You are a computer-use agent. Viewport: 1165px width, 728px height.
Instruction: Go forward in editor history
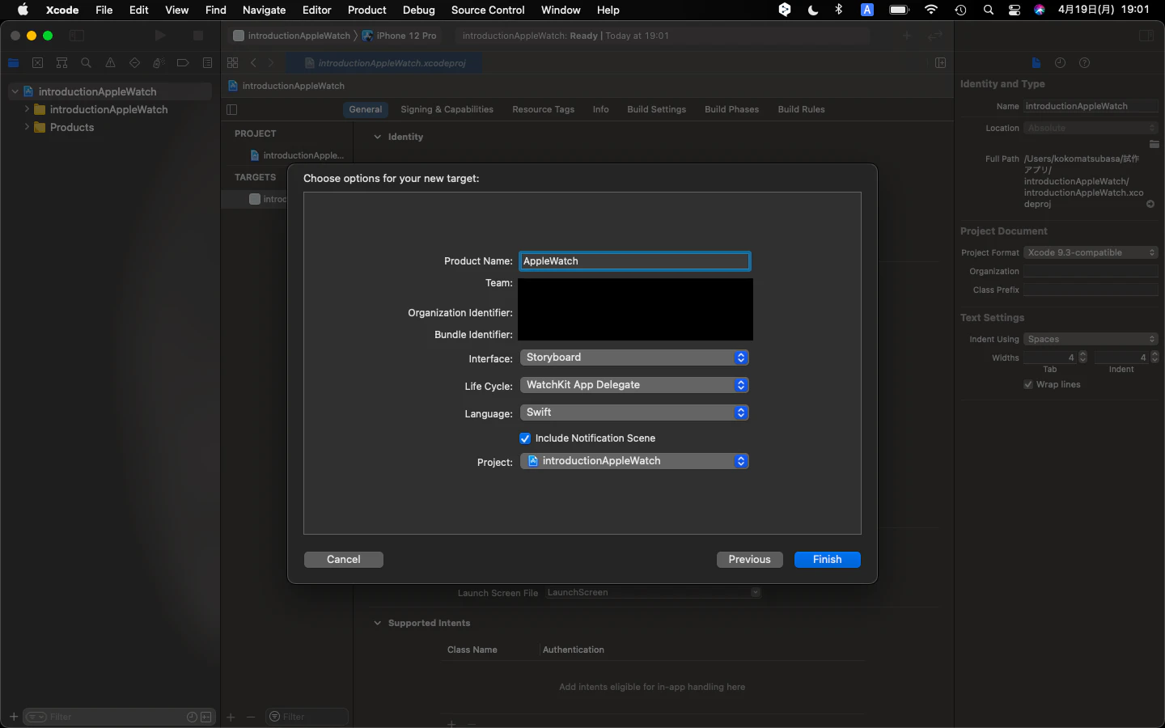(271, 63)
